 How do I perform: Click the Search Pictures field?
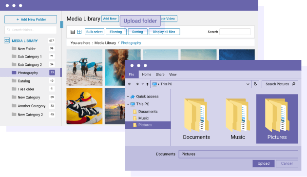pos(280,84)
